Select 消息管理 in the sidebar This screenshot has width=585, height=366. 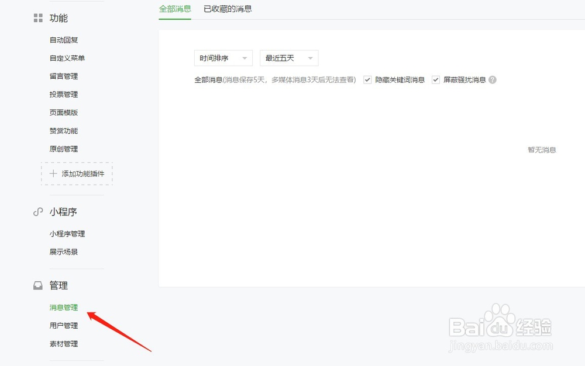64,308
